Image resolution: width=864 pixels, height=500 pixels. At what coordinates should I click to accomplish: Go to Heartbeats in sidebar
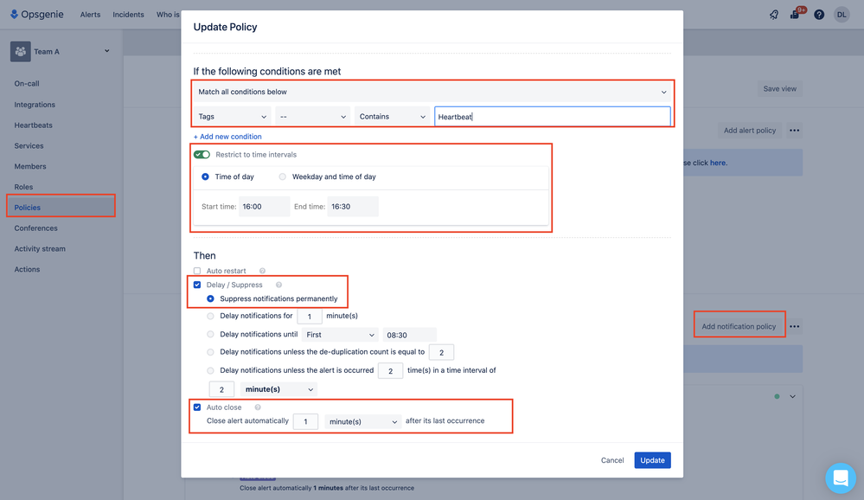coord(34,125)
